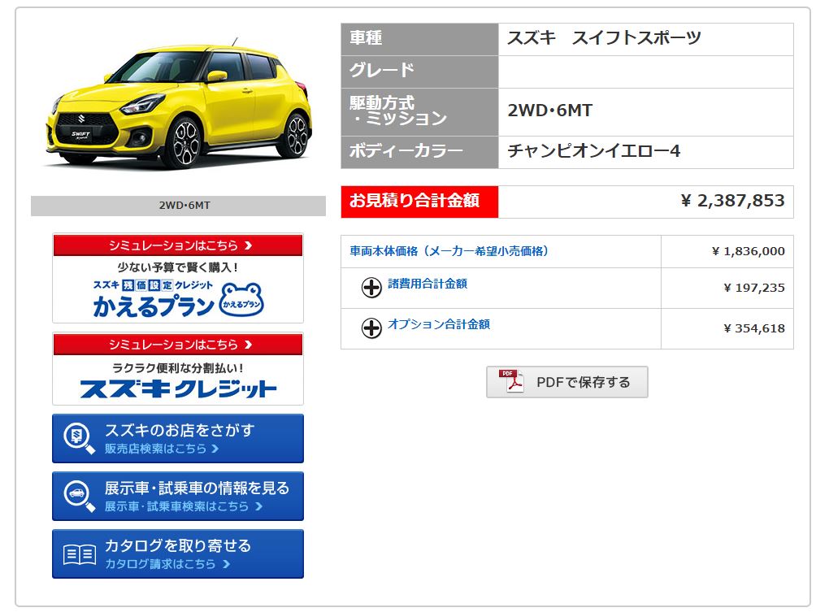
Task: Click the car search magnifier icon
Action: pos(79,496)
